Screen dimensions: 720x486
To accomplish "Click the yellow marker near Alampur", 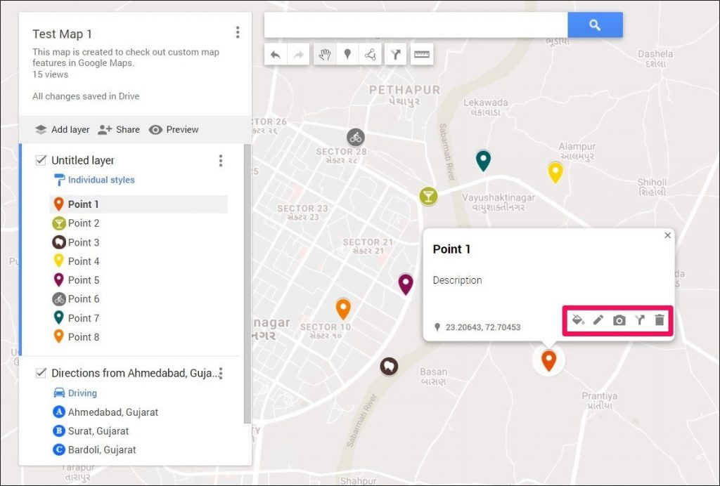I will tap(555, 172).
